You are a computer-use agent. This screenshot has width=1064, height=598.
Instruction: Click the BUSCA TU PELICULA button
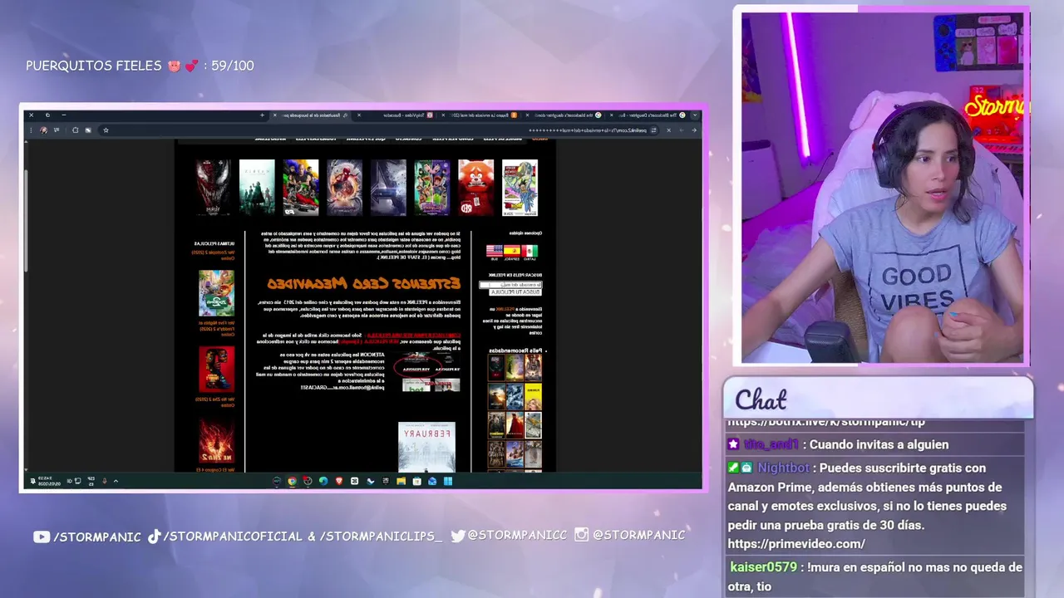pos(515,292)
